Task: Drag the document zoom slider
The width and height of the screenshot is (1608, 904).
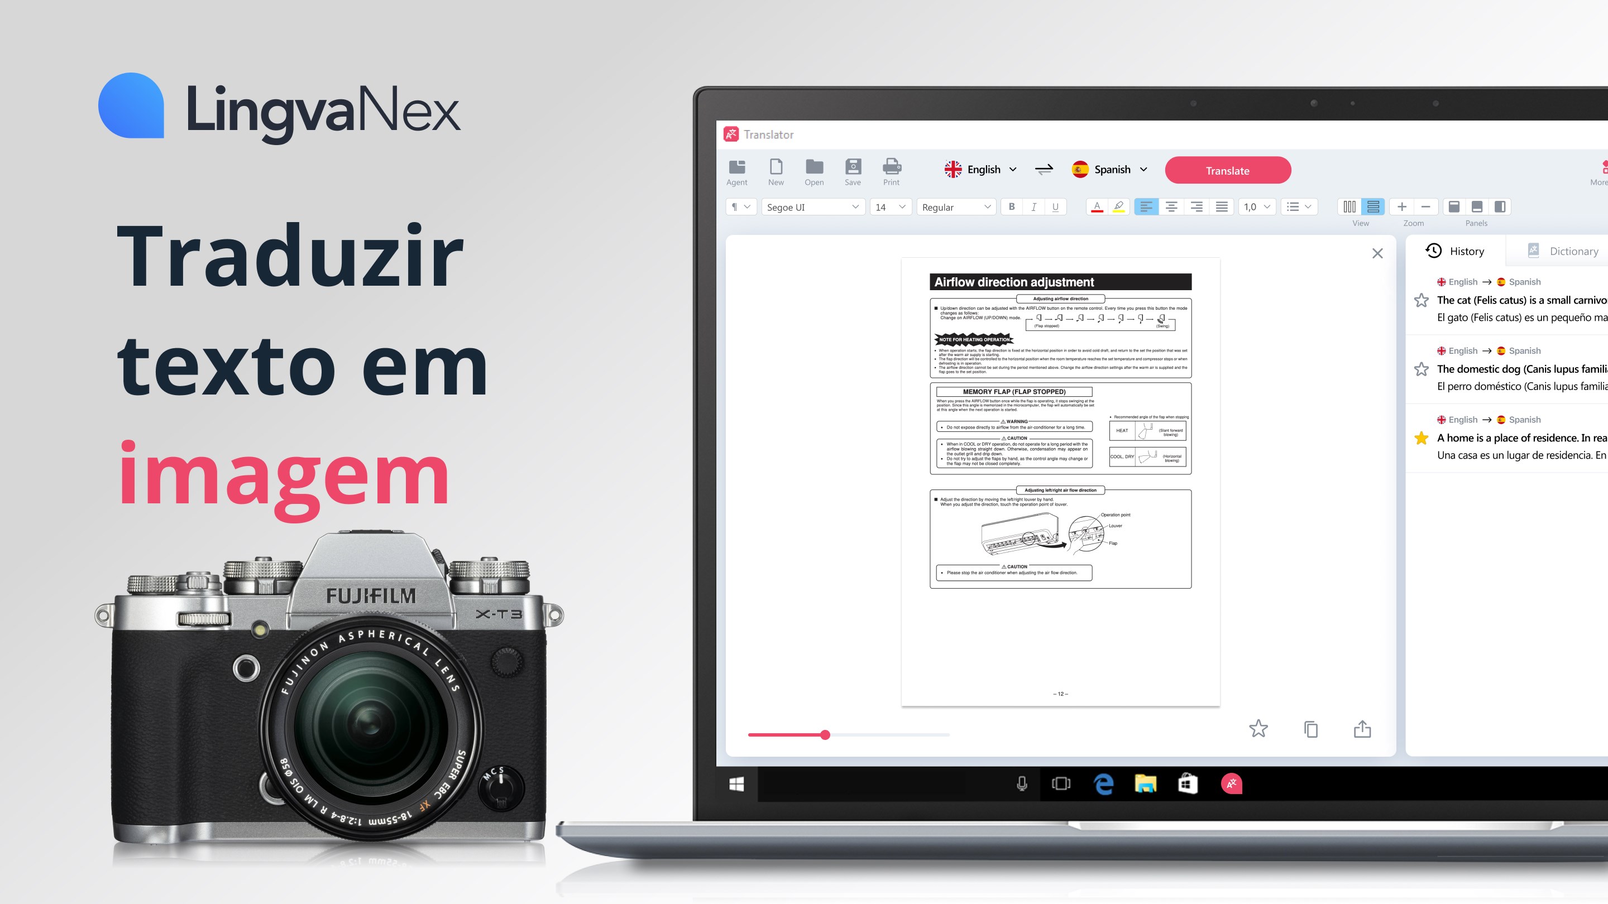Action: 825,734
